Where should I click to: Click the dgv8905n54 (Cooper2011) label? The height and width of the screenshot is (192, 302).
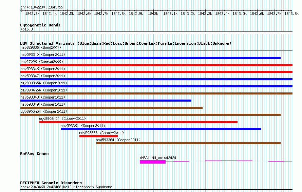44,111
